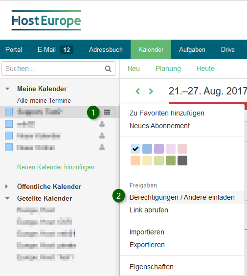This screenshot has height=276, width=247.
Task: Click the Heute button
Action: pos(205,69)
